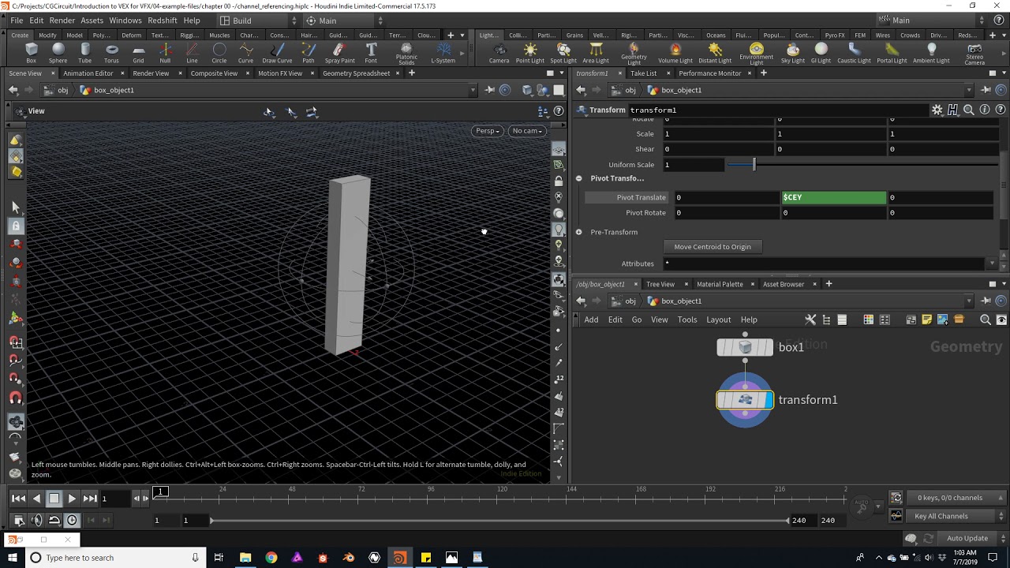Open the network editor Tools menu

pos(687,319)
